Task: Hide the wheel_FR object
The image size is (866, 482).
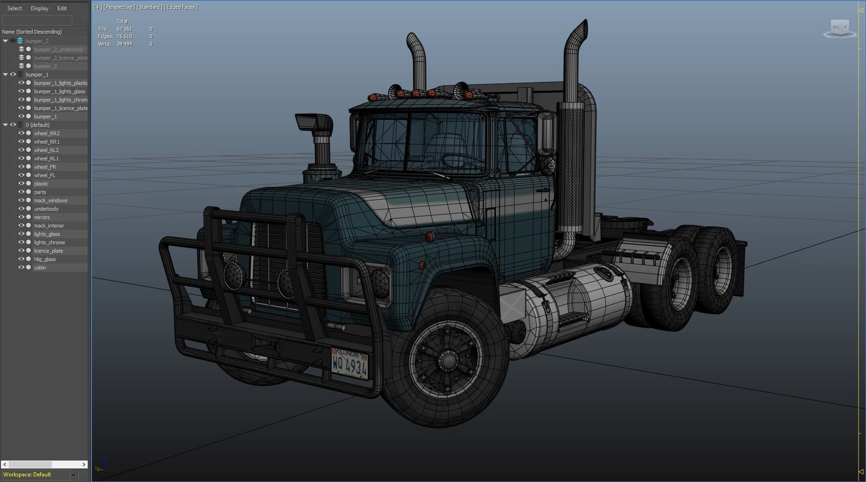Action: (x=21, y=167)
